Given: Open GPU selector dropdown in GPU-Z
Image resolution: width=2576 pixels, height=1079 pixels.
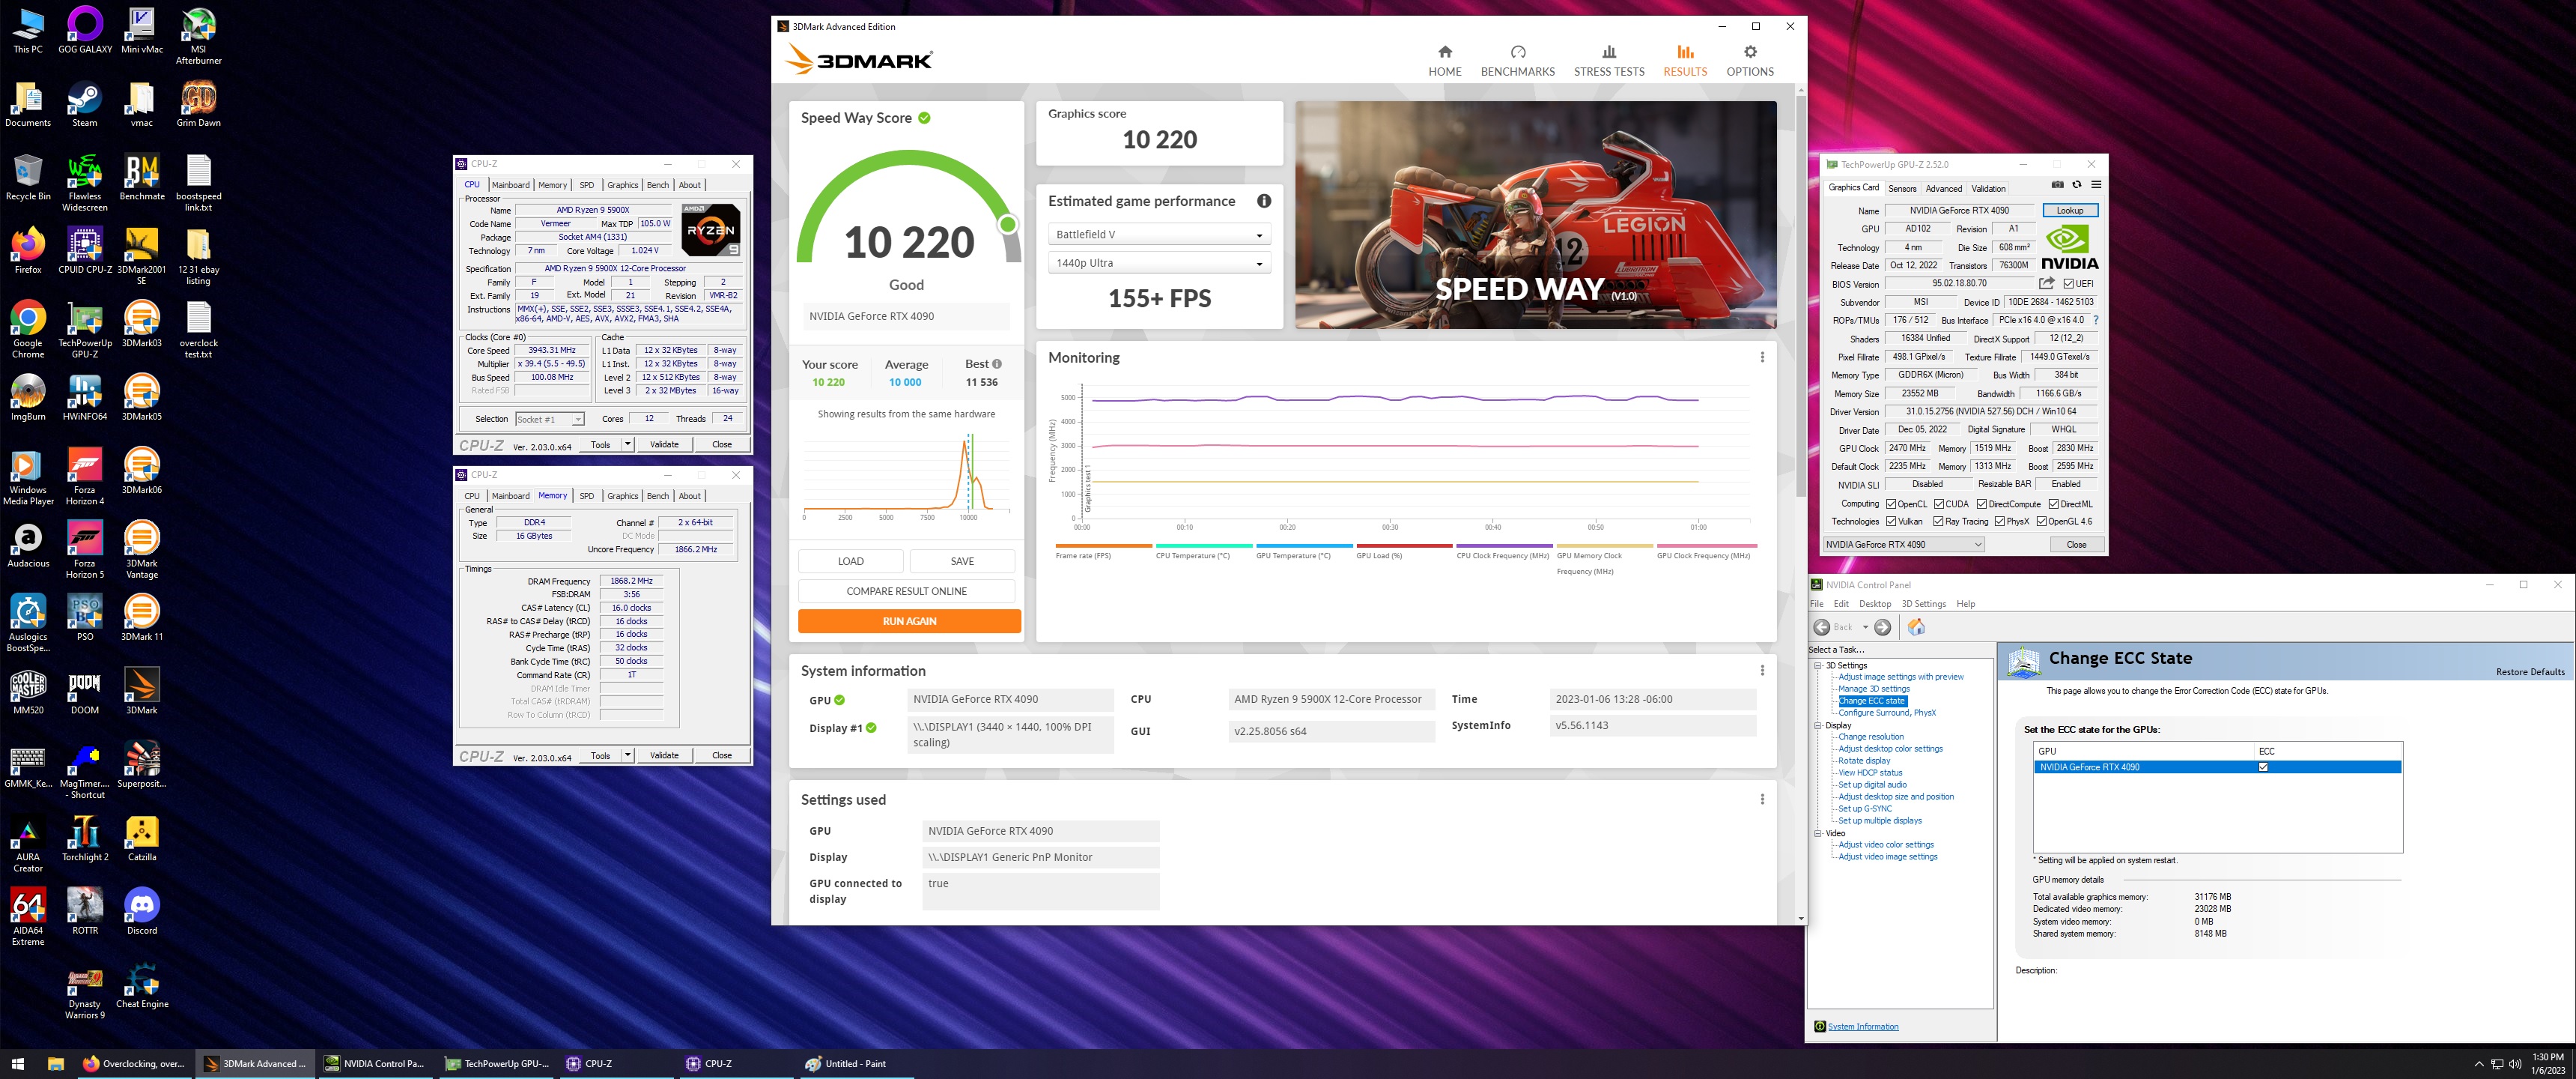Looking at the screenshot, I should tap(1903, 545).
